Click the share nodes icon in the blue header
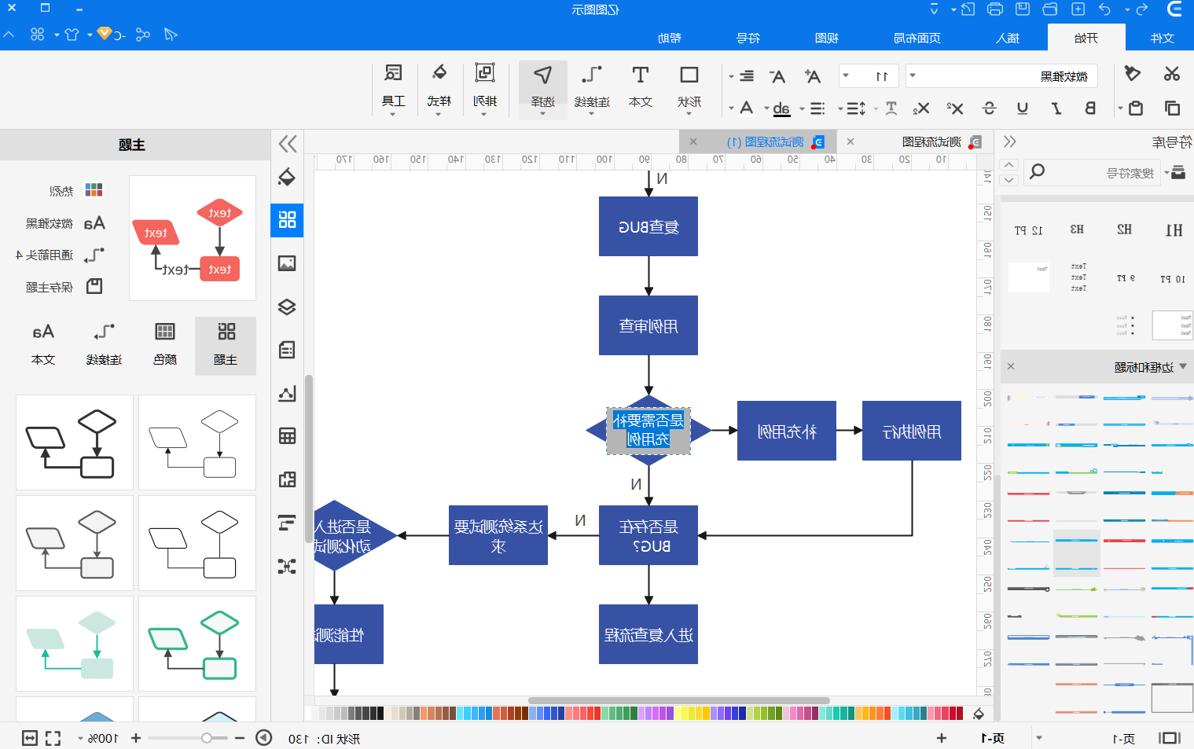 pyautogui.click(x=142, y=35)
